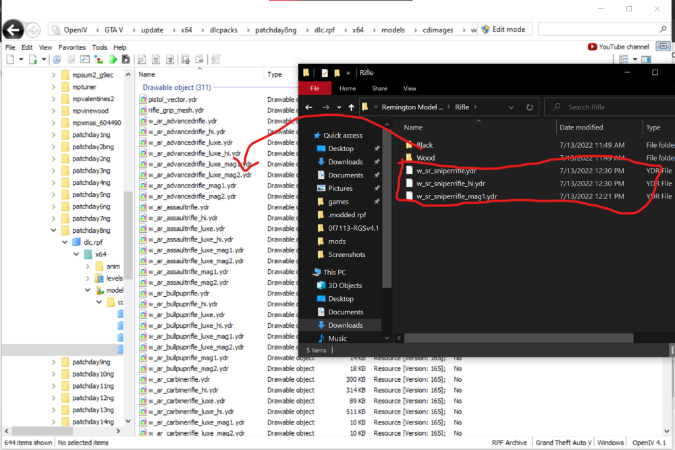
Task: Click Explorer forward arrow
Action: (x=326, y=107)
